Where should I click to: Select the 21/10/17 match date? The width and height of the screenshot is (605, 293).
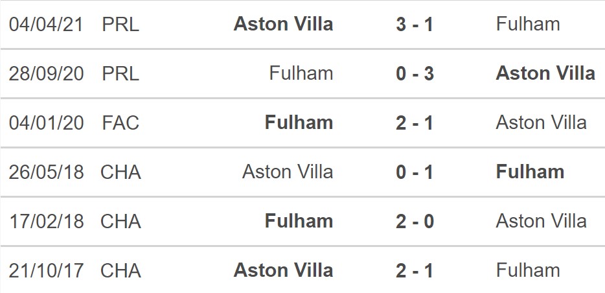(x=46, y=270)
